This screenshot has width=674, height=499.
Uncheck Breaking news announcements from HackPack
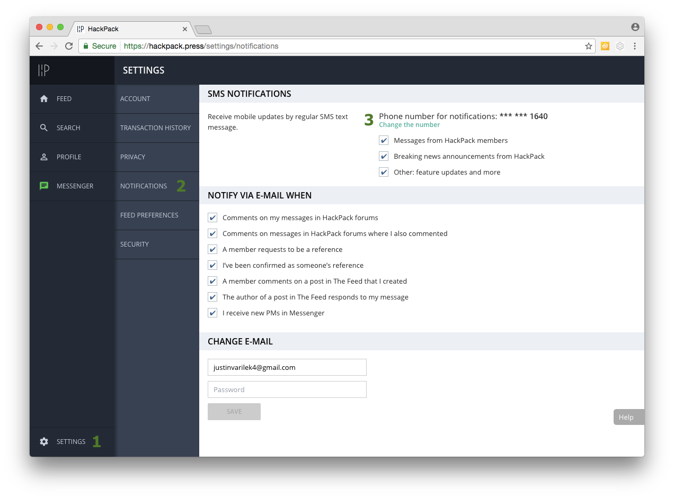click(x=384, y=157)
